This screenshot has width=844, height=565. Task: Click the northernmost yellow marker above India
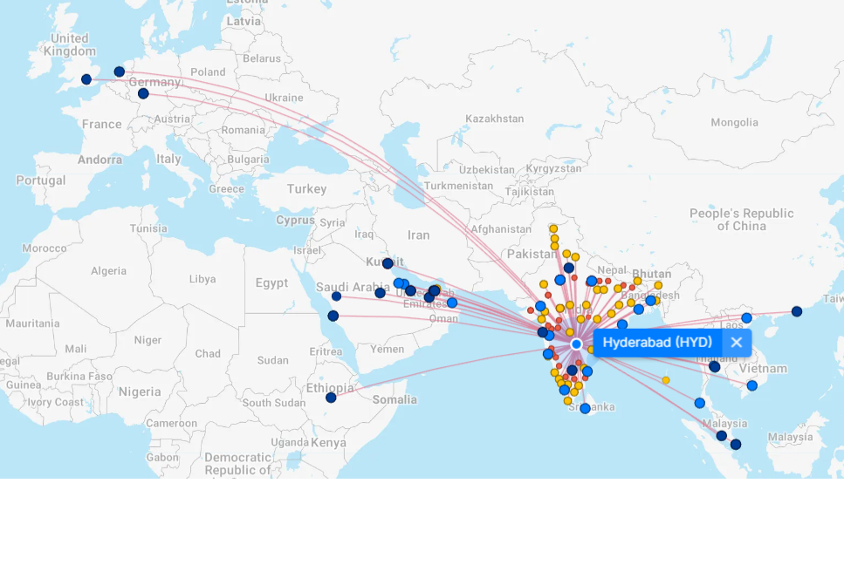(553, 228)
